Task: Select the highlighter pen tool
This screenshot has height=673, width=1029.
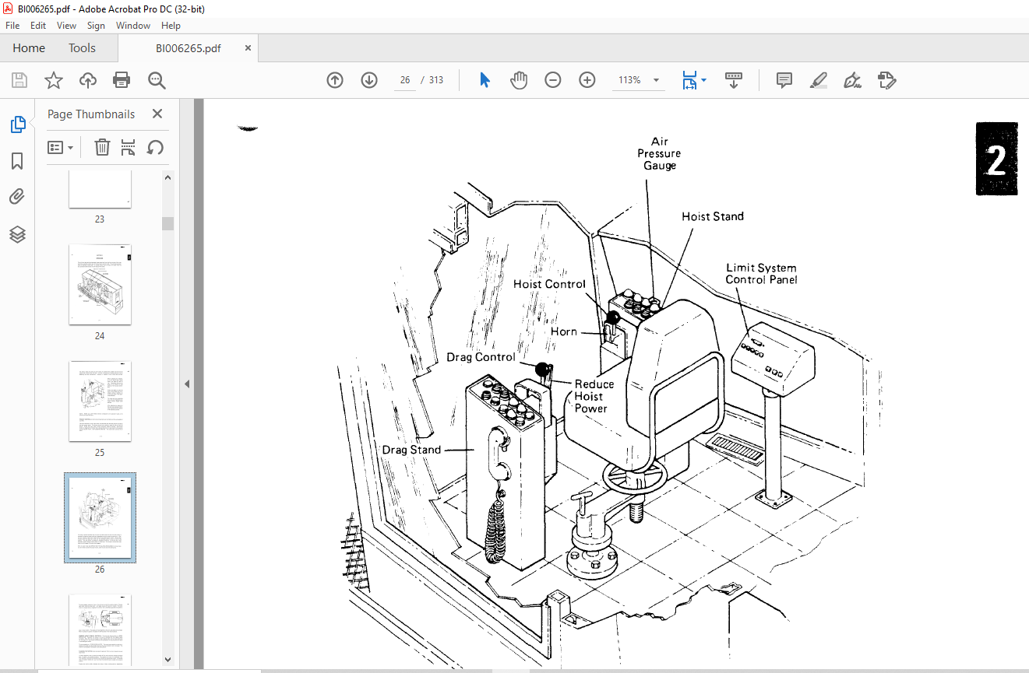Action: click(818, 80)
